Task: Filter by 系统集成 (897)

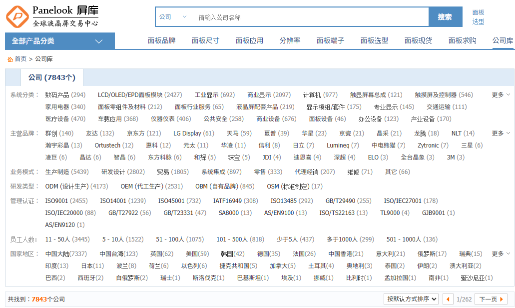Action: [222, 172]
